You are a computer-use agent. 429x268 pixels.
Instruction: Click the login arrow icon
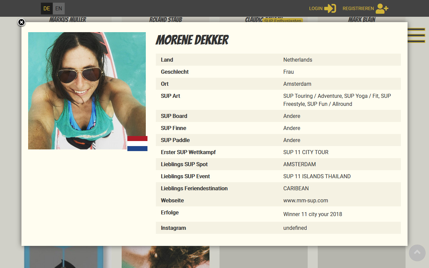(x=330, y=8)
